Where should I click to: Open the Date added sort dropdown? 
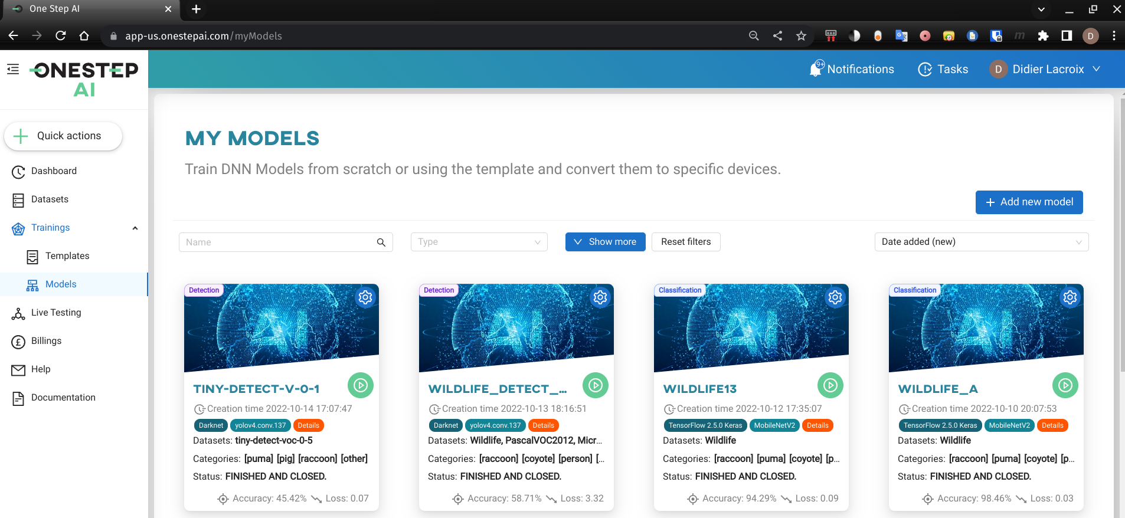981,242
